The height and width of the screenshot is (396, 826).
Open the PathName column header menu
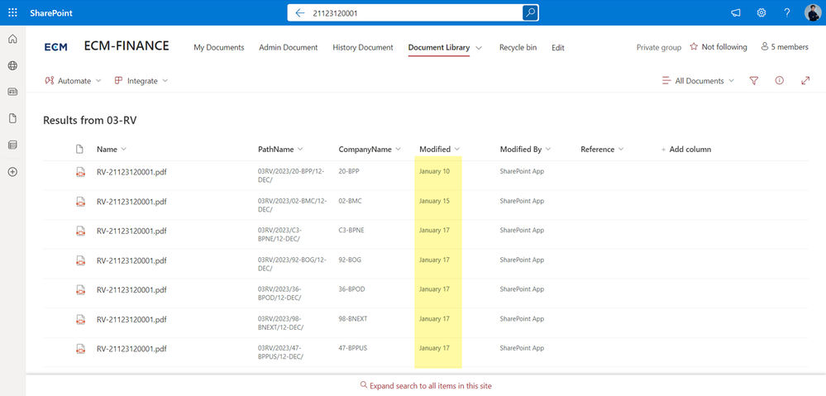pos(280,149)
